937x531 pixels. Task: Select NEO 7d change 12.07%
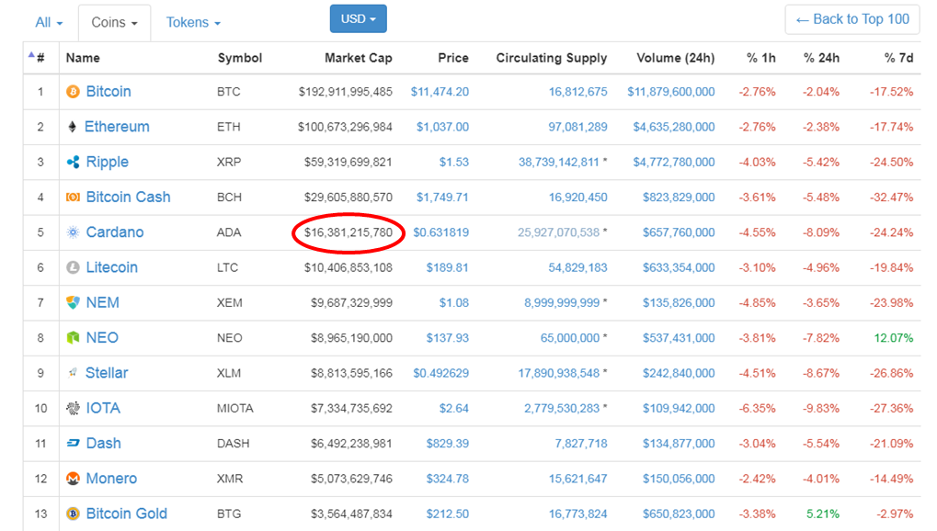point(894,337)
